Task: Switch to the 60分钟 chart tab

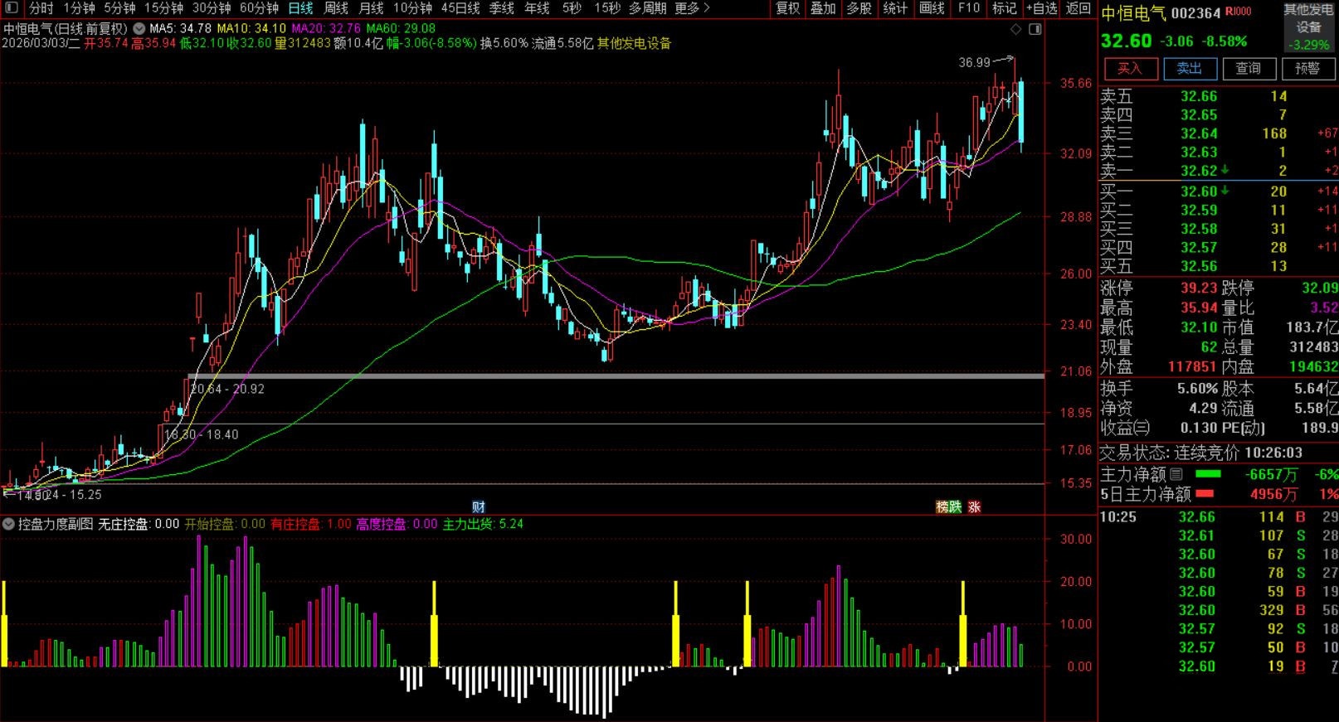Action: point(259,8)
